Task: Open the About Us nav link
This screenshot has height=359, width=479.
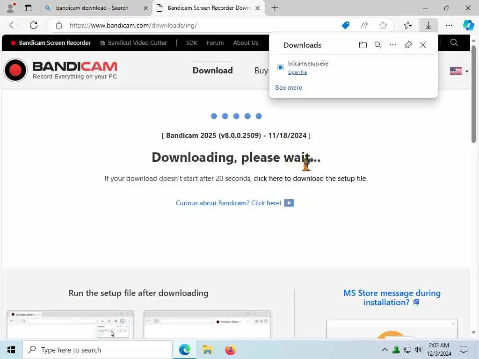Action: (246, 43)
